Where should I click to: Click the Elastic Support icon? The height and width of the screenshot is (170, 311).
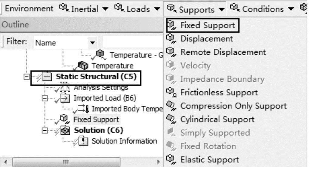[x=171, y=159]
